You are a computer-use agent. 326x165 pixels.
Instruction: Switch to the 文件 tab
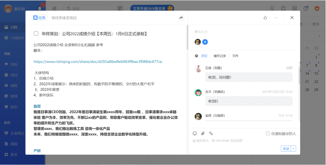(235, 56)
